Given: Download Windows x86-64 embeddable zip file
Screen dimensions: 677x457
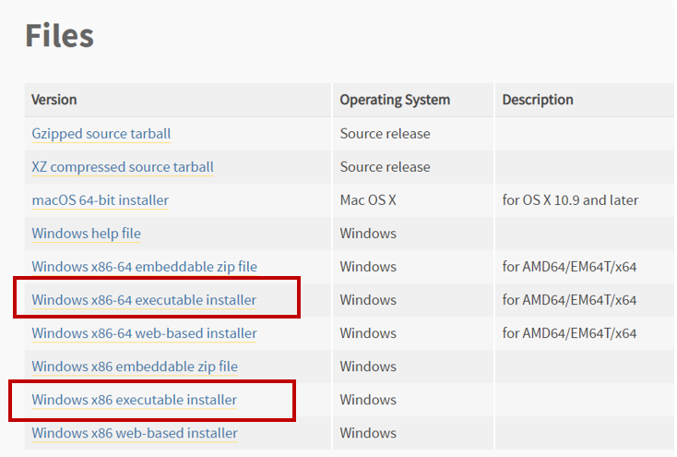Looking at the screenshot, I should [x=144, y=267].
